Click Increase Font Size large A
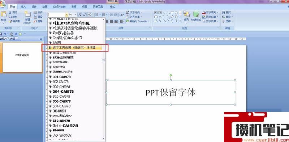This screenshot has height=142, width=289. tap(80, 14)
